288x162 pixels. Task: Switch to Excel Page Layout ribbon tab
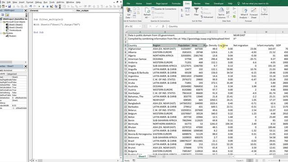coord(162,4)
